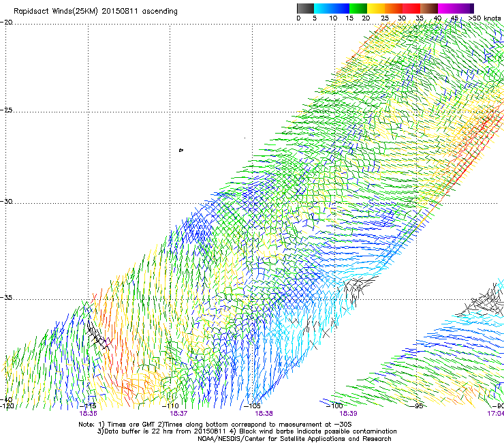The width and height of the screenshot is (504, 443).
Task: Click the '-120' longitude axis label
Action: pyautogui.click(x=7, y=406)
